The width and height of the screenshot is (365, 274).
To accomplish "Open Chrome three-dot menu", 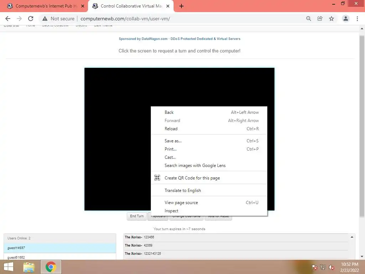I will (x=357, y=19).
